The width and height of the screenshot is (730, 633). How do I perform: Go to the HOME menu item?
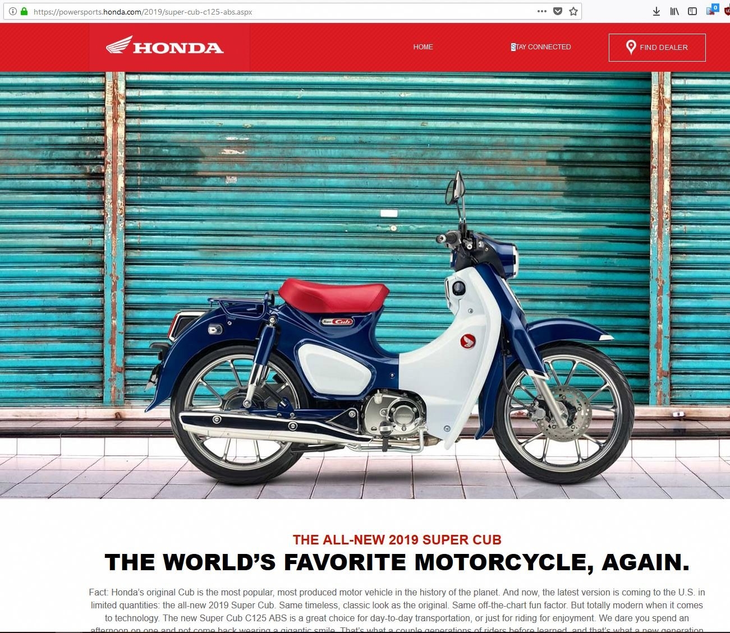tap(423, 47)
